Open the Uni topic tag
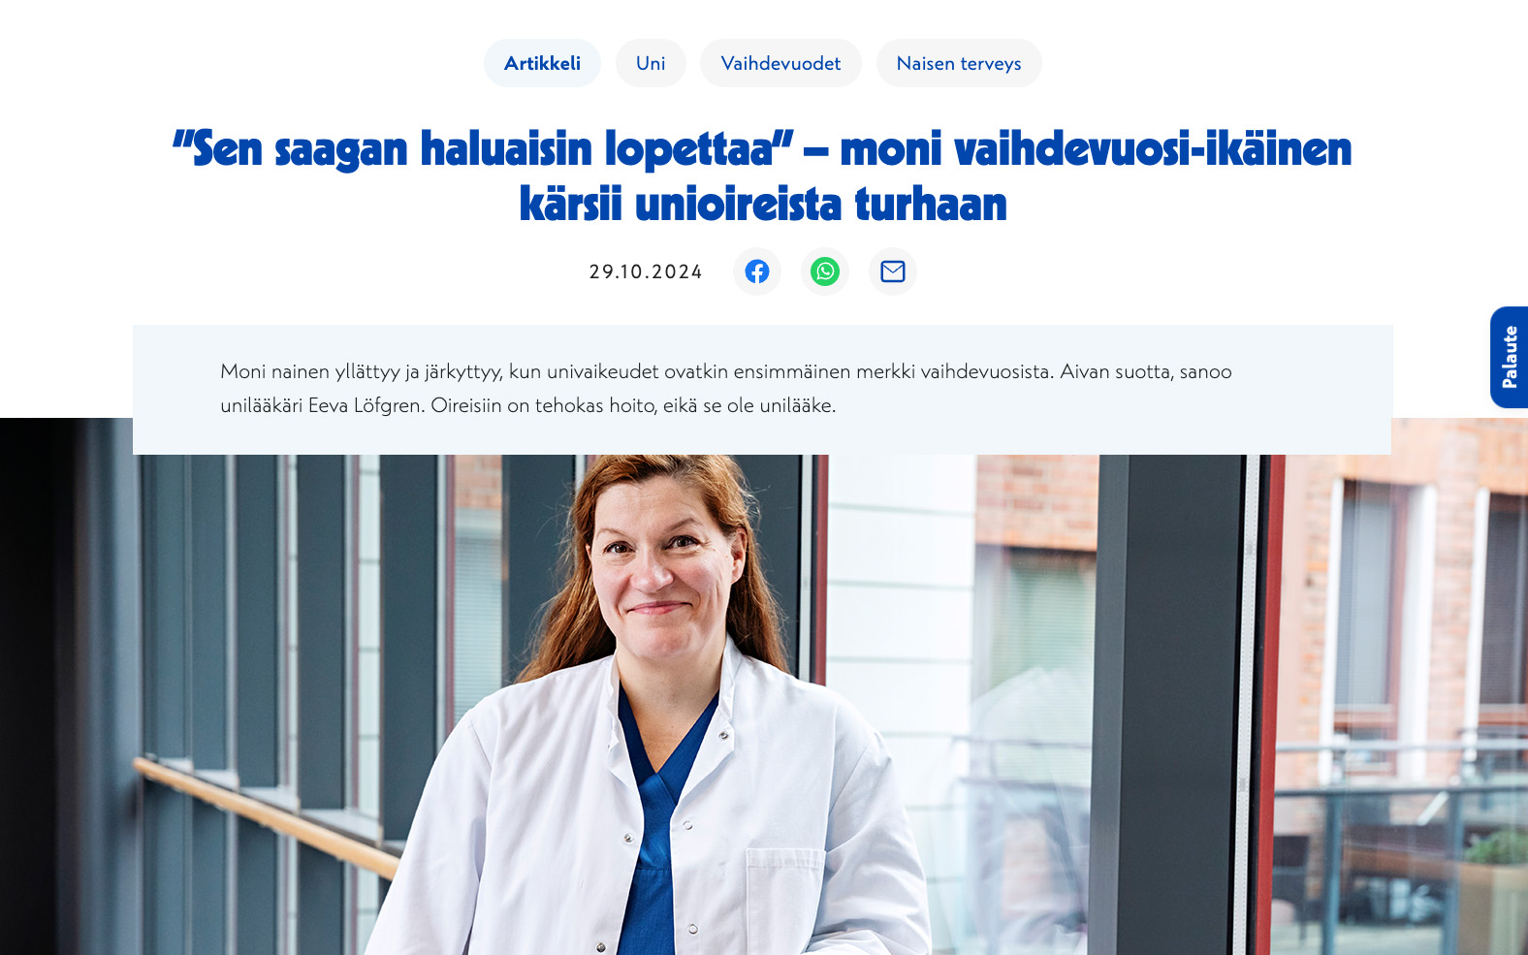This screenshot has height=955, width=1528. pos(651,63)
